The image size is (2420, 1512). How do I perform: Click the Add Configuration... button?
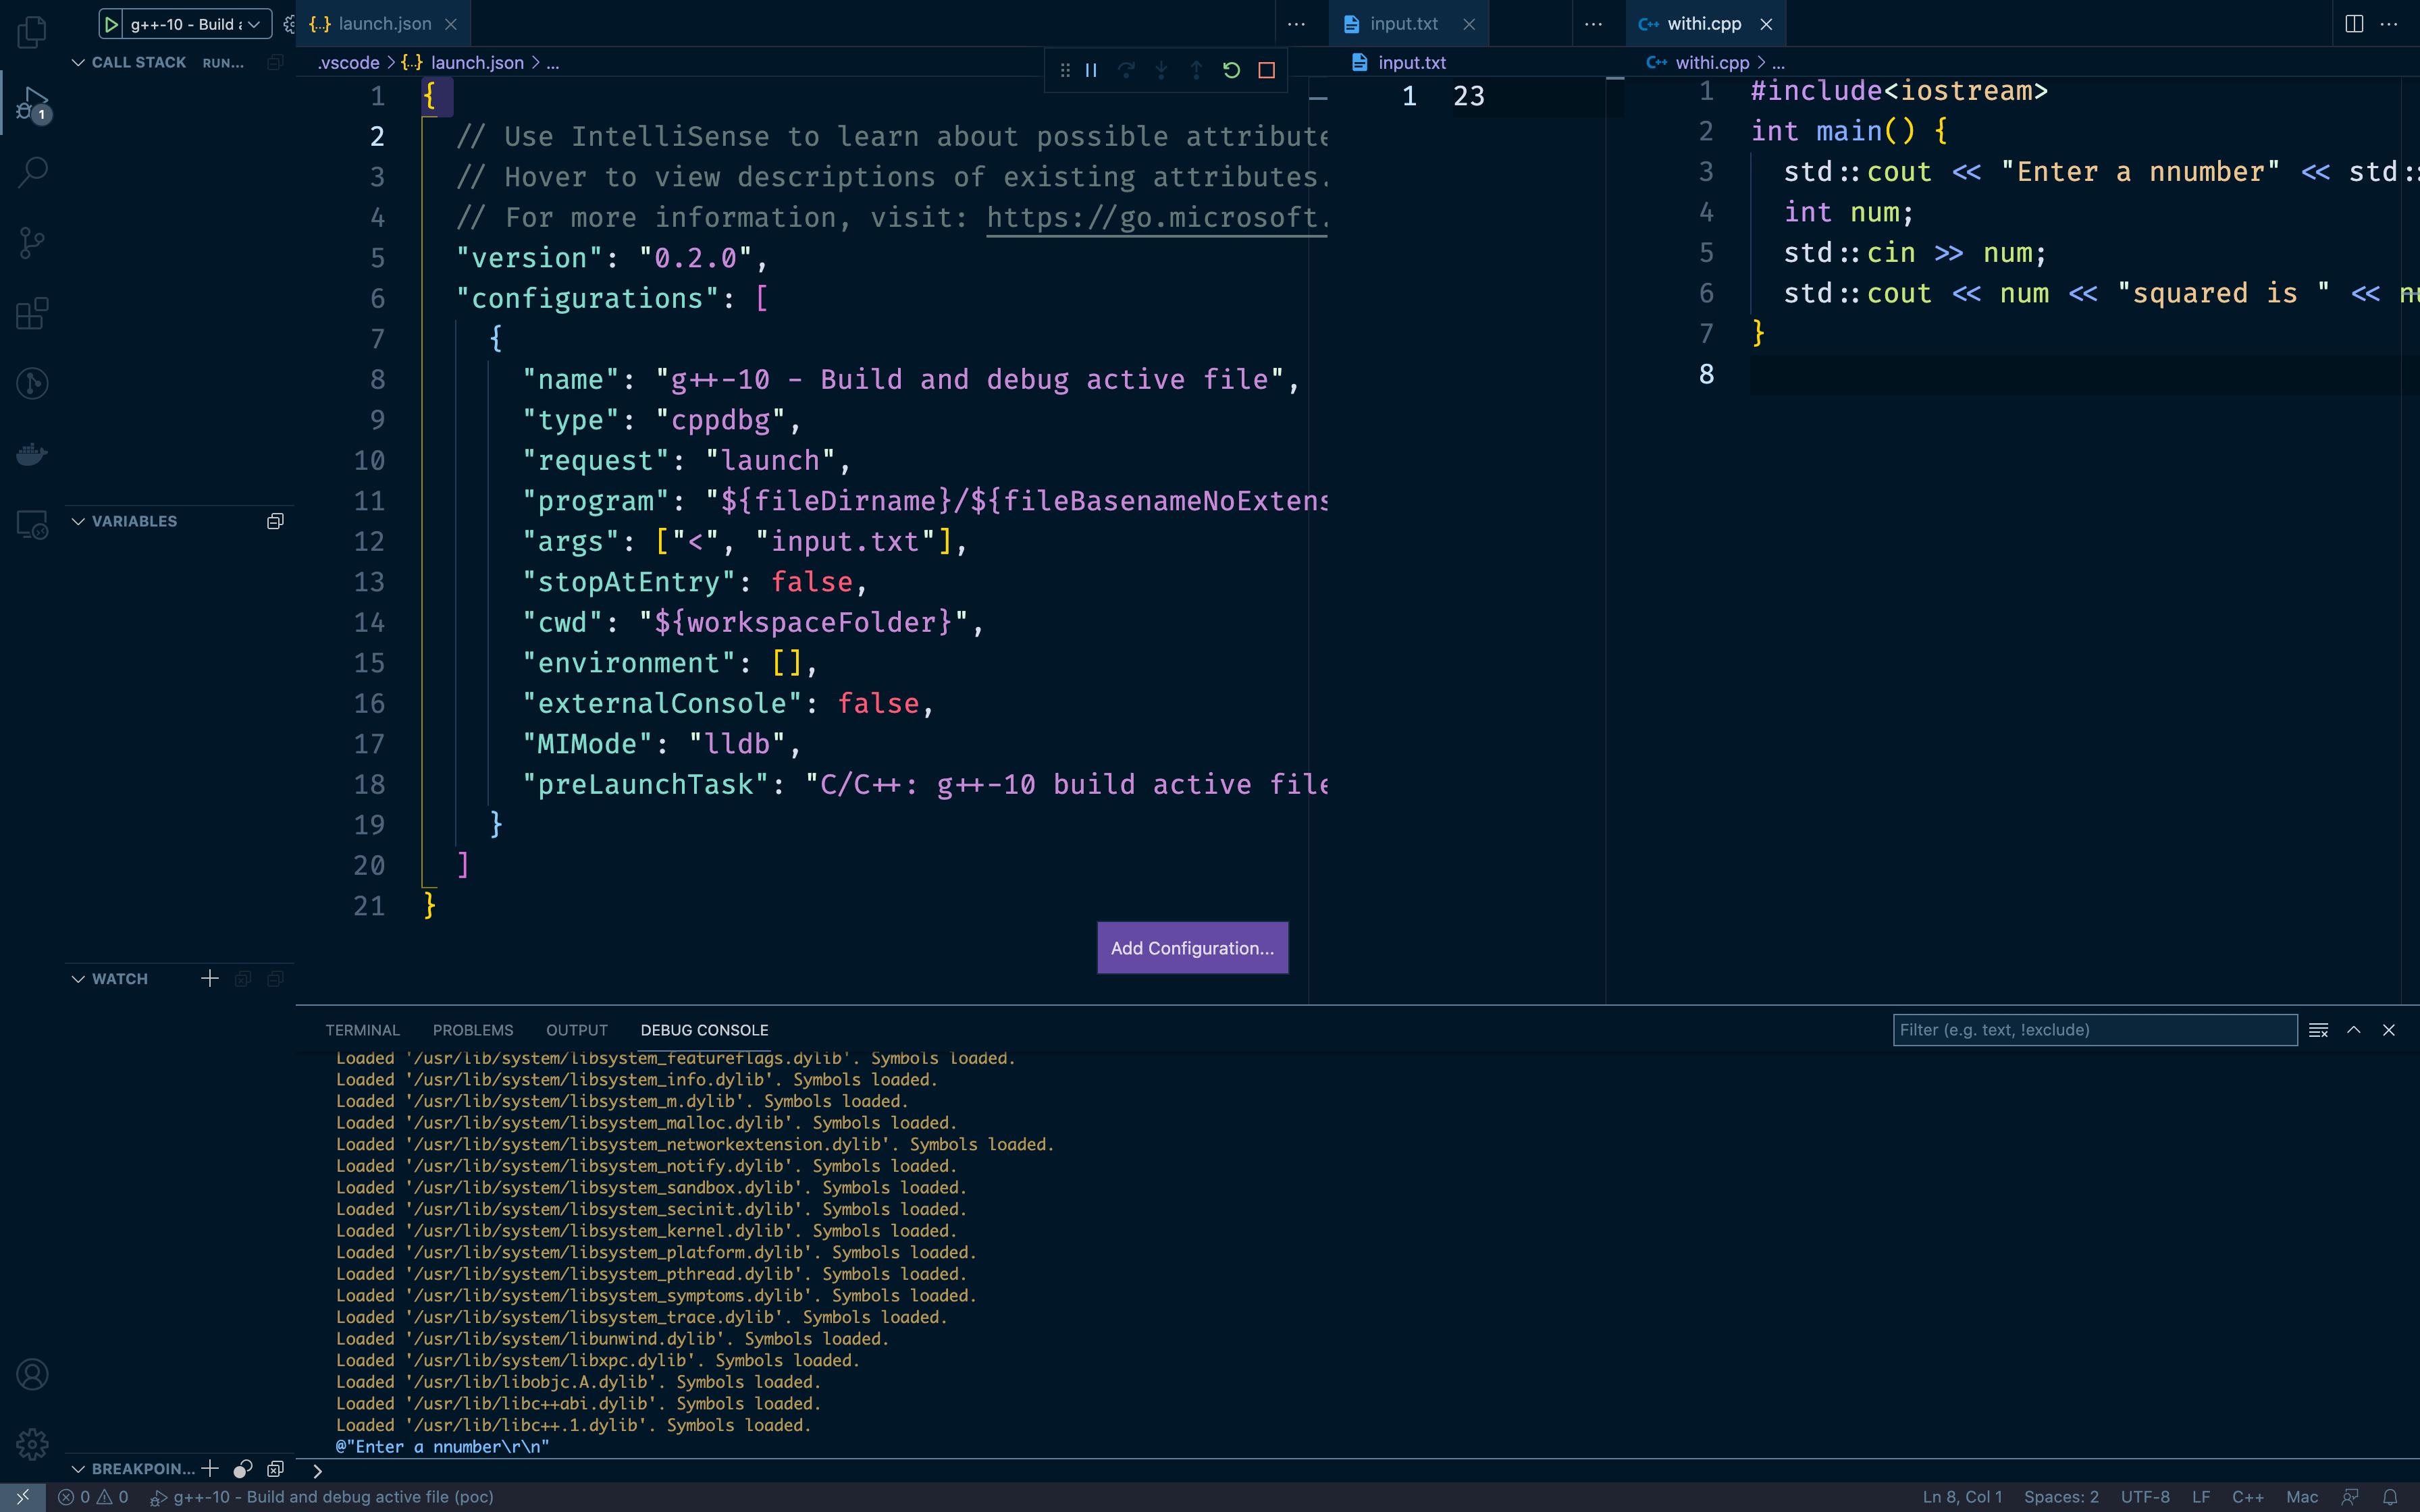[1192, 947]
